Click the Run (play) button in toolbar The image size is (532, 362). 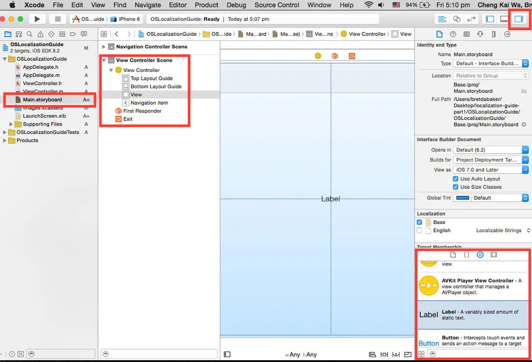click(37, 19)
